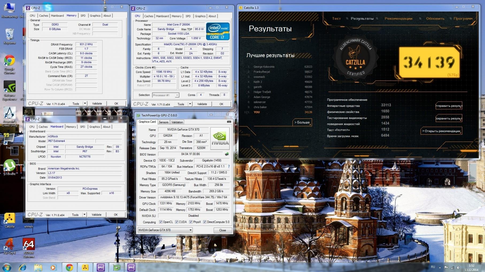Open the volume control in system tray
485x272 pixels.
coord(458,267)
